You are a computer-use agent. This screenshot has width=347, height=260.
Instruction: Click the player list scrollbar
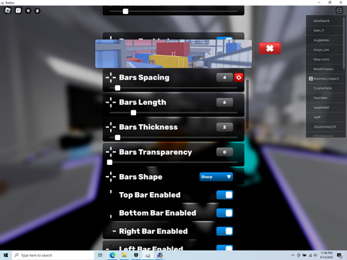(x=344, y=43)
